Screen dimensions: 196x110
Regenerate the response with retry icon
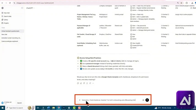tap(90, 83)
